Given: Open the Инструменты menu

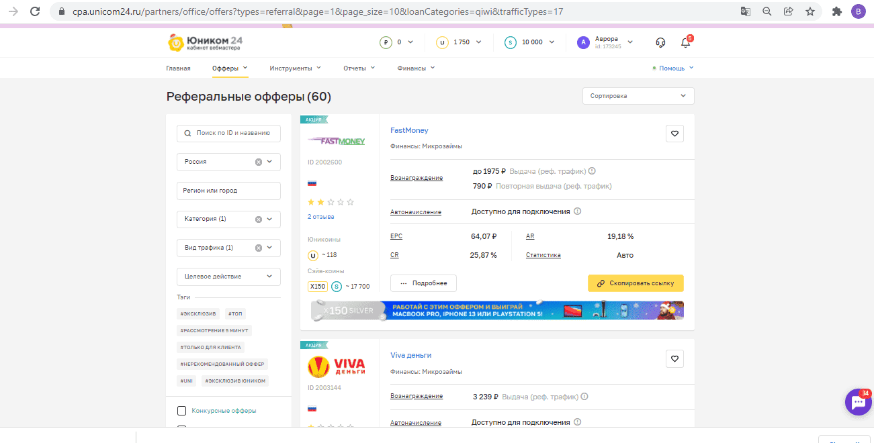Looking at the screenshot, I should (x=295, y=68).
